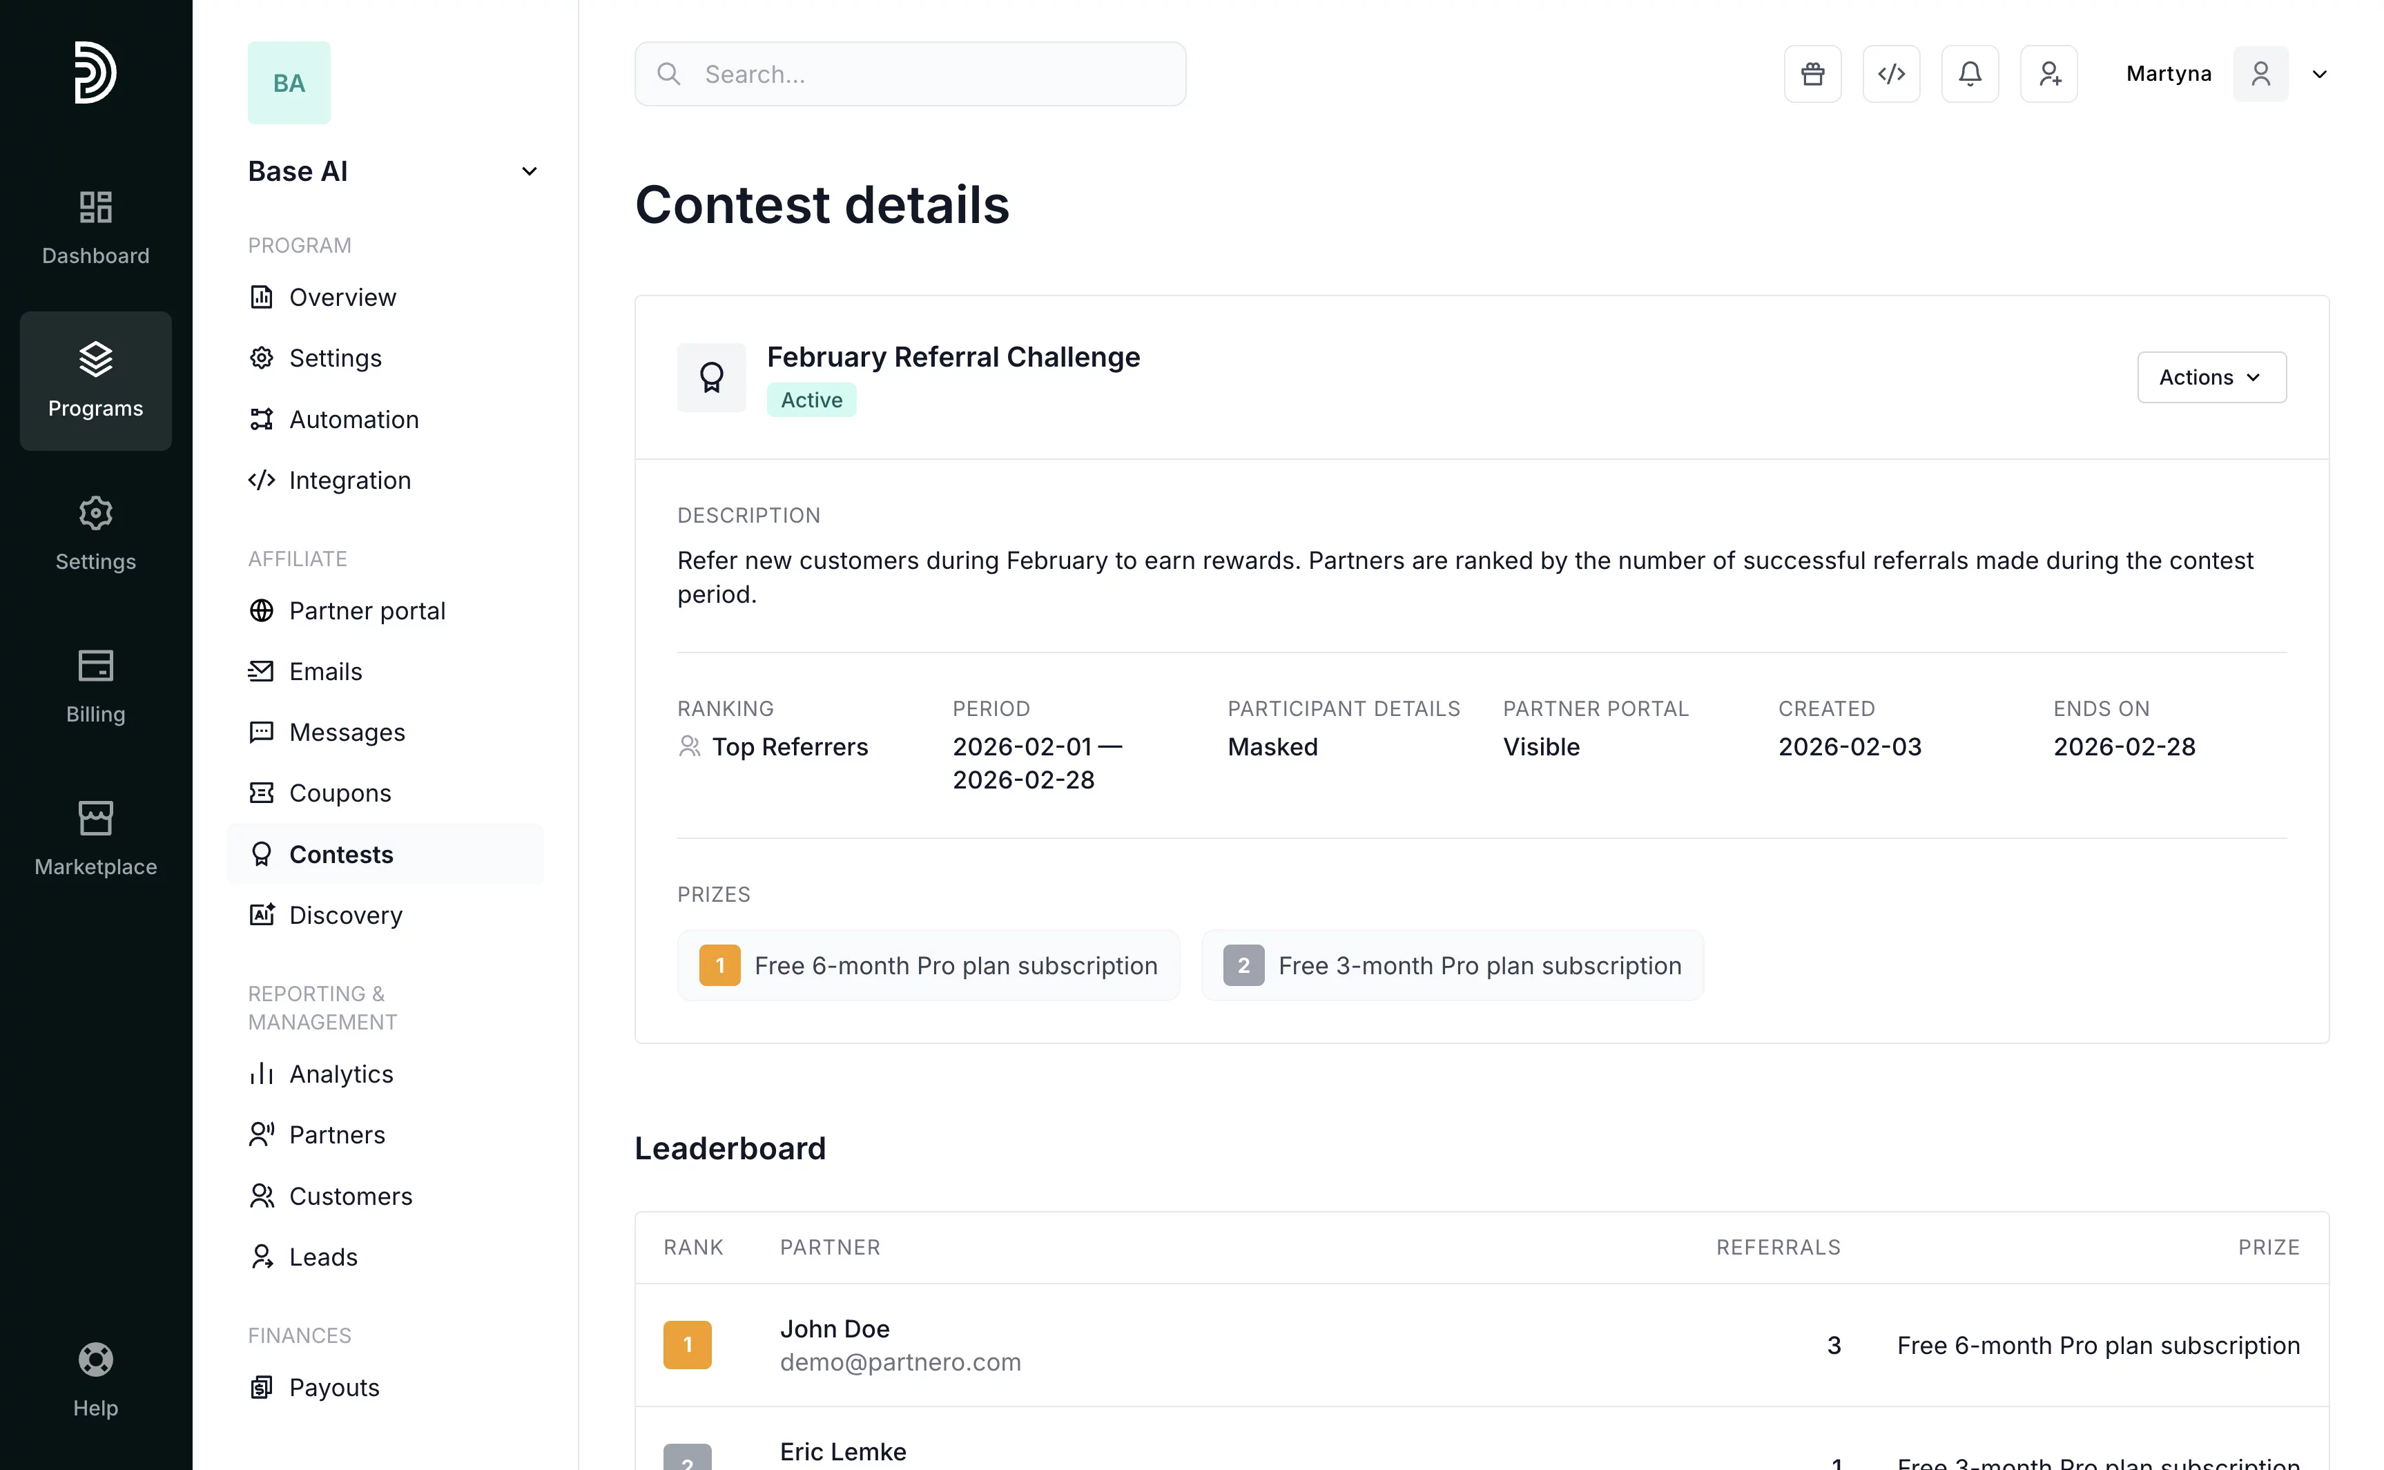This screenshot has width=2384, height=1470.
Task: Open Payouts under Finances
Action: point(333,1387)
